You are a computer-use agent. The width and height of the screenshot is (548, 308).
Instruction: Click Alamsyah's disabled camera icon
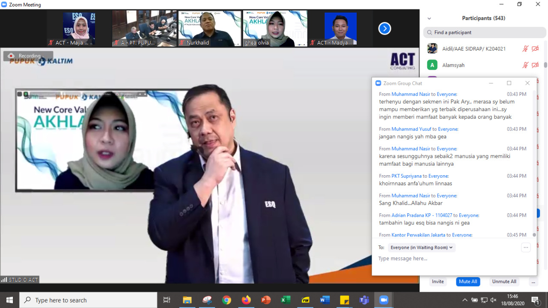[535, 65]
